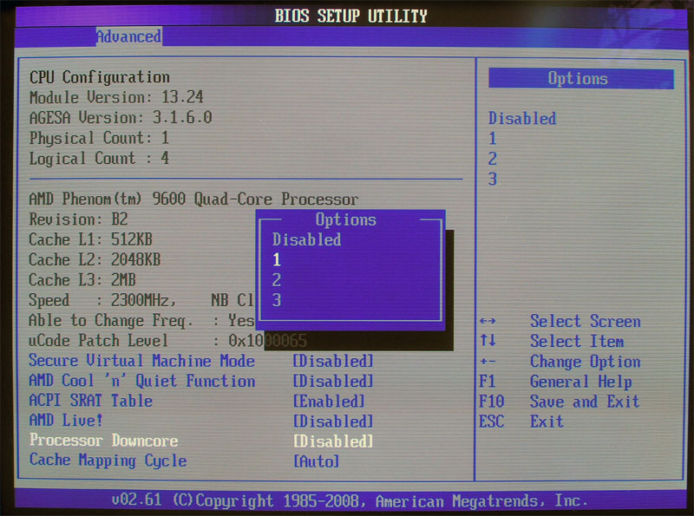
Task: Choose option 1 in the Options popup
Action: point(277,260)
